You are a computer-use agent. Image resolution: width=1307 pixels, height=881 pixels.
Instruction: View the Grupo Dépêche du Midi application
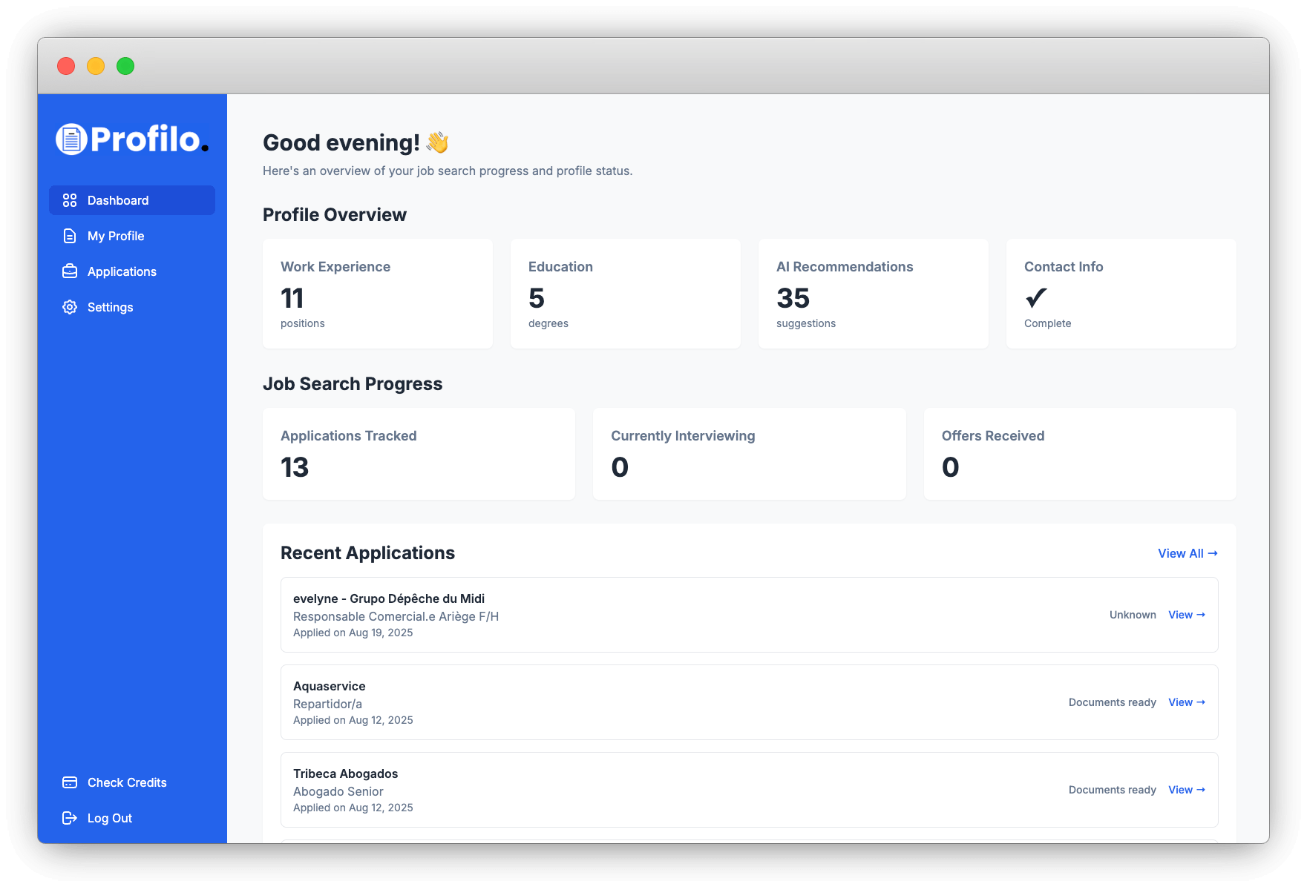[x=1186, y=615]
